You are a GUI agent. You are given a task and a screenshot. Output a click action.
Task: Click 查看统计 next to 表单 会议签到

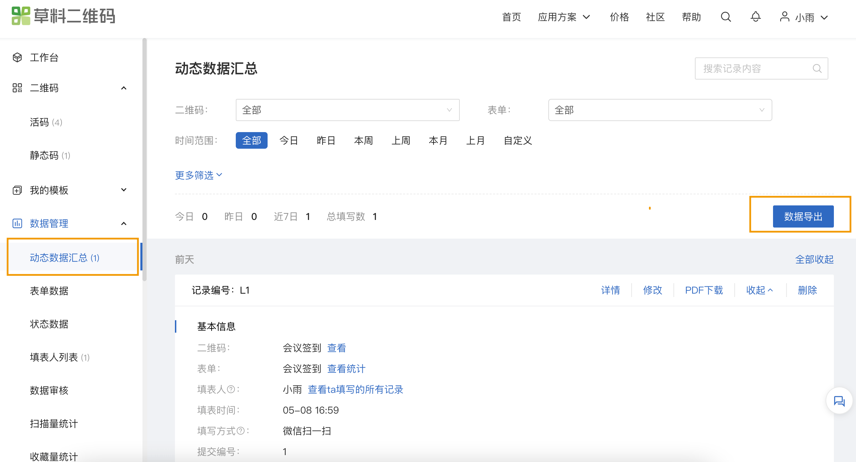coord(346,369)
